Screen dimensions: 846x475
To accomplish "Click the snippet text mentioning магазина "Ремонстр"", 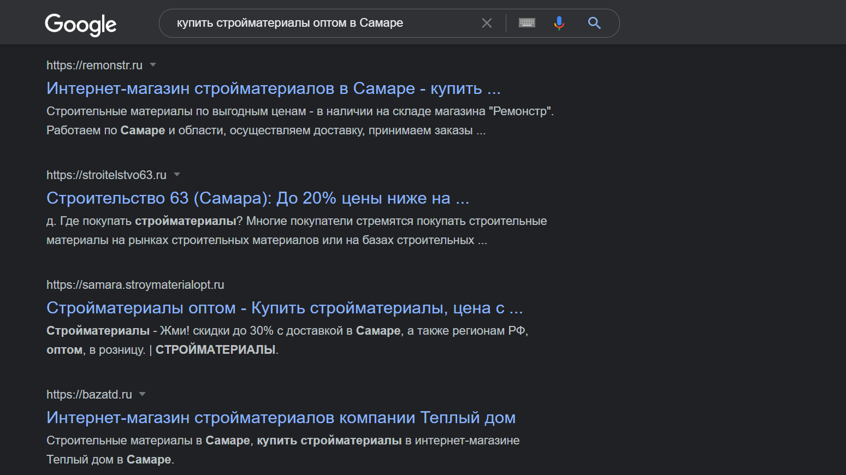I will coord(300,121).
